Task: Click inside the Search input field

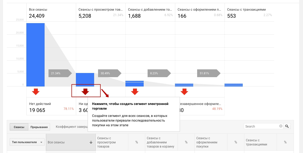Action: point(261,126)
